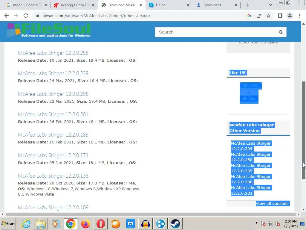This screenshot has height=230, width=306.
Task: Open McAfee Labs Stinger 12.2.0.174 link
Action: tap(53, 155)
